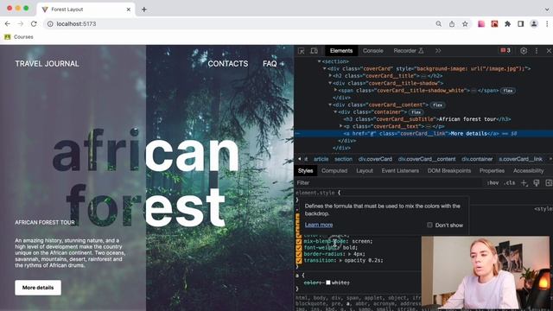The image size is (553, 311).
Task: Uncheck the transition property checkbox
Action: click(299, 261)
